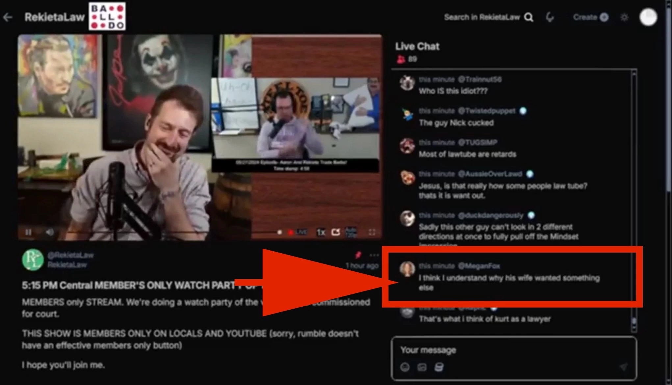Click the red pin icon on the post
The image size is (672, 385).
(358, 255)
